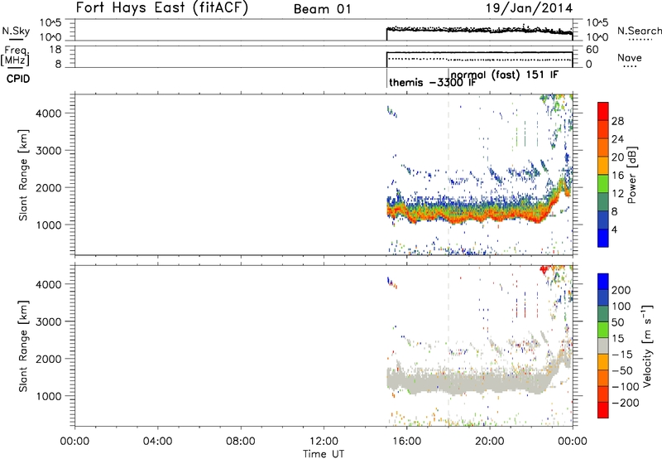The image size is (662, 459).
Task: Click the '16:00' time axis tick label
Action: pos(406,442)
